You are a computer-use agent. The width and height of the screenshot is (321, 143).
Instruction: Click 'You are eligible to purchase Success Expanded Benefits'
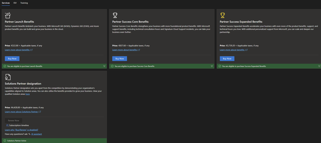click(244, 66)
